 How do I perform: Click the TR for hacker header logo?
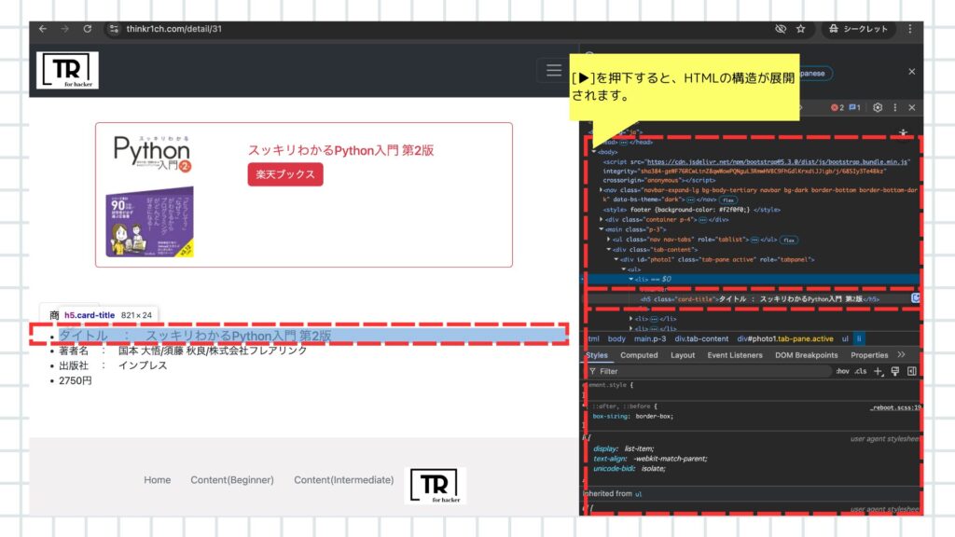coord(67,70)
